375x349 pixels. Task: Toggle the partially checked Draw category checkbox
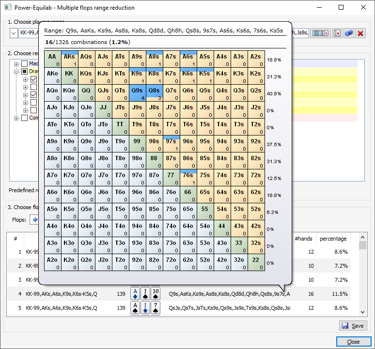coord(24,71)
